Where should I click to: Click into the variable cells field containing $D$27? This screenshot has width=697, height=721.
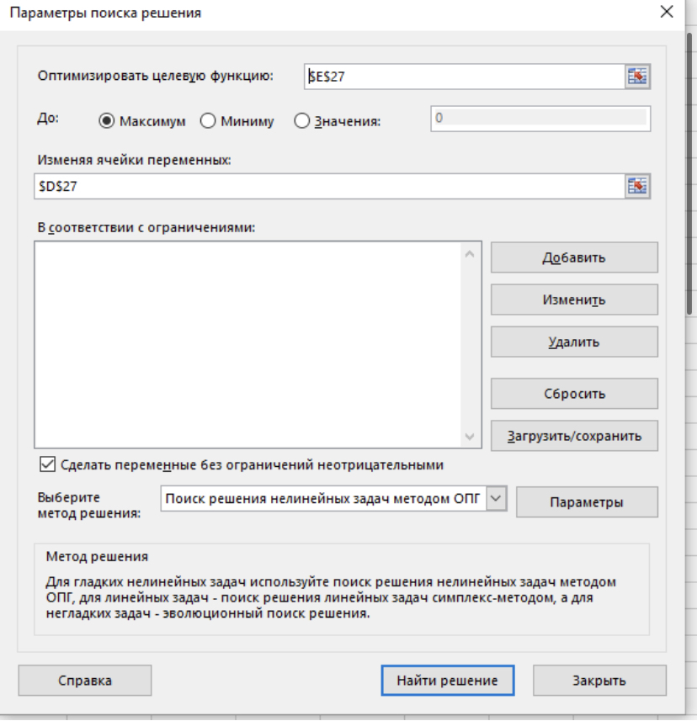(328, 186)
